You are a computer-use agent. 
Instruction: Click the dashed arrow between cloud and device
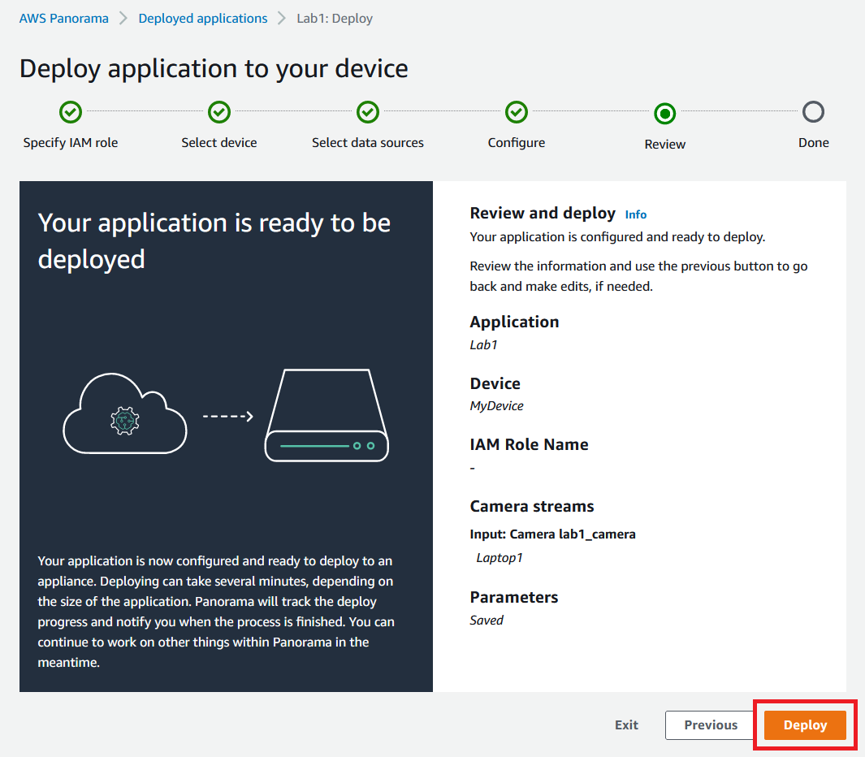[228, 416]
